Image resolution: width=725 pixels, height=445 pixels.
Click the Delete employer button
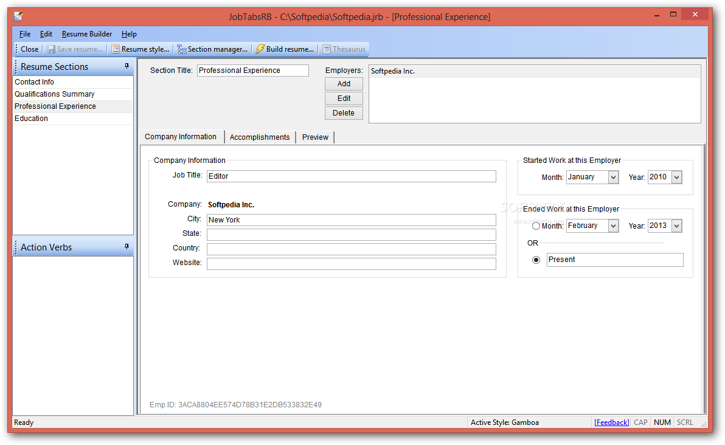click(344, 112)
